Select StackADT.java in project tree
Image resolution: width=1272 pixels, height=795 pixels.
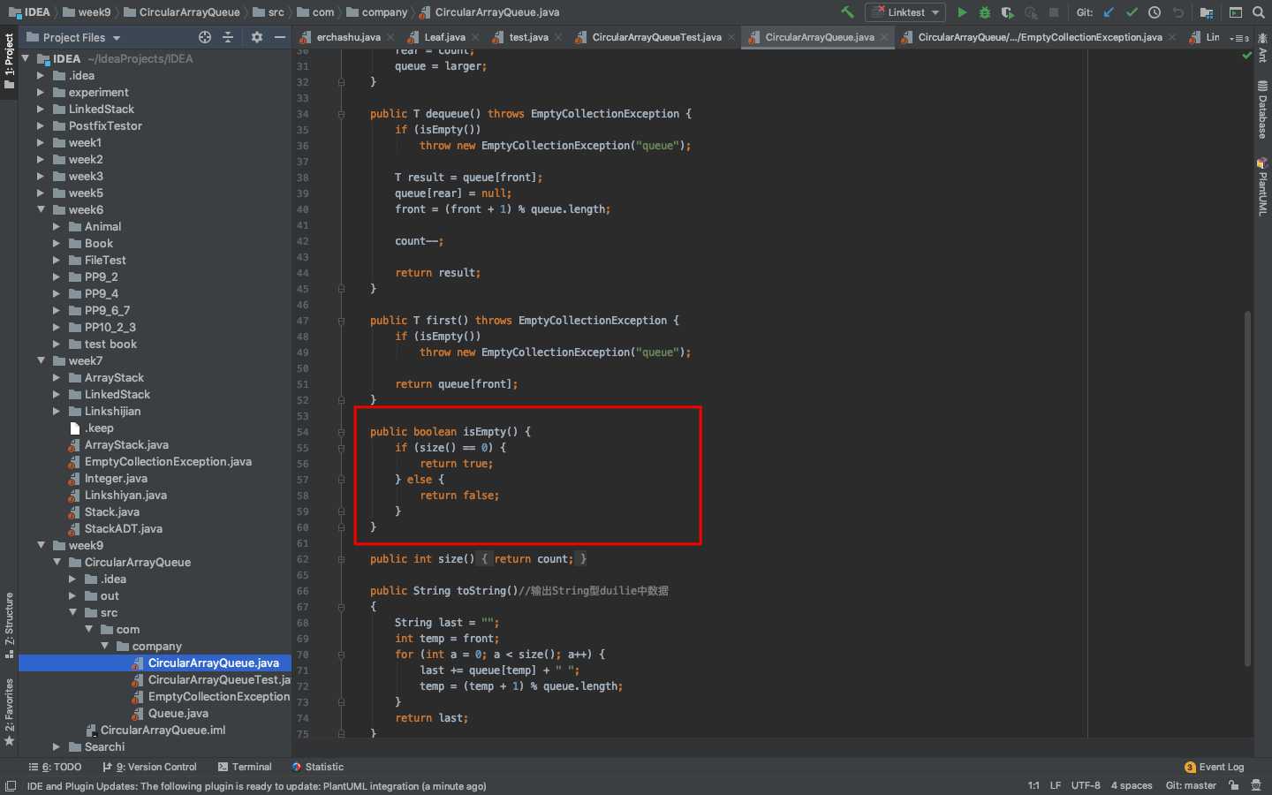click(124, 529)
